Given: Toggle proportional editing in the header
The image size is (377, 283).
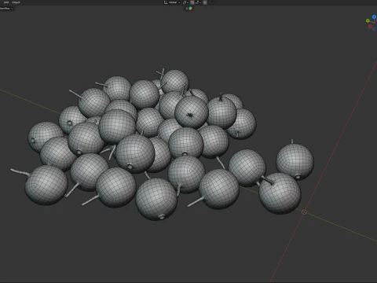Looking at the screenshot, I should click(x=205, y=2).
